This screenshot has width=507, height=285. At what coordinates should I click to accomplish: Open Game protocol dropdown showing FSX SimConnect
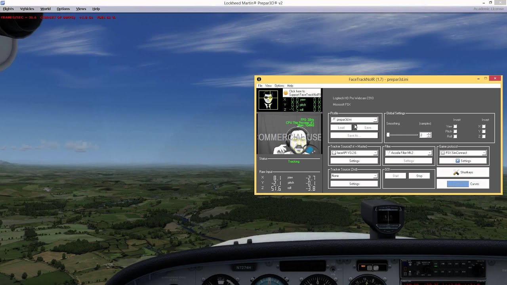pos(463,153)
